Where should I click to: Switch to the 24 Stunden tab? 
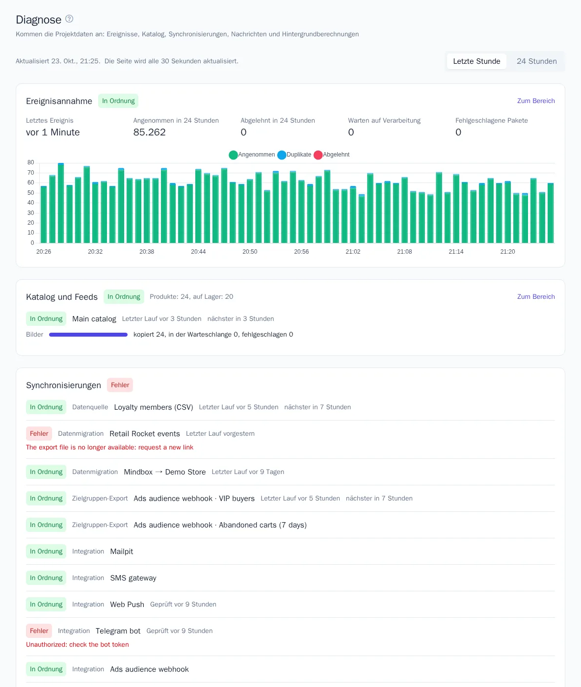[536, 61]
